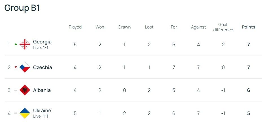
Task: Click Czechia's red down arrow indicator
Action: click(x=16, y=67)
